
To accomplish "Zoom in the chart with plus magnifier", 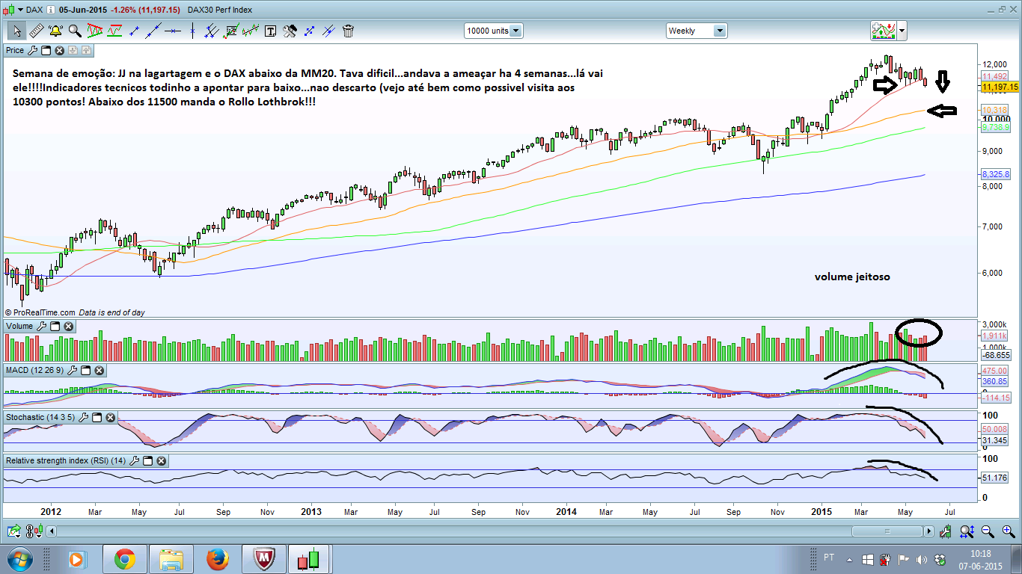I will click(x=1007, y=531).
